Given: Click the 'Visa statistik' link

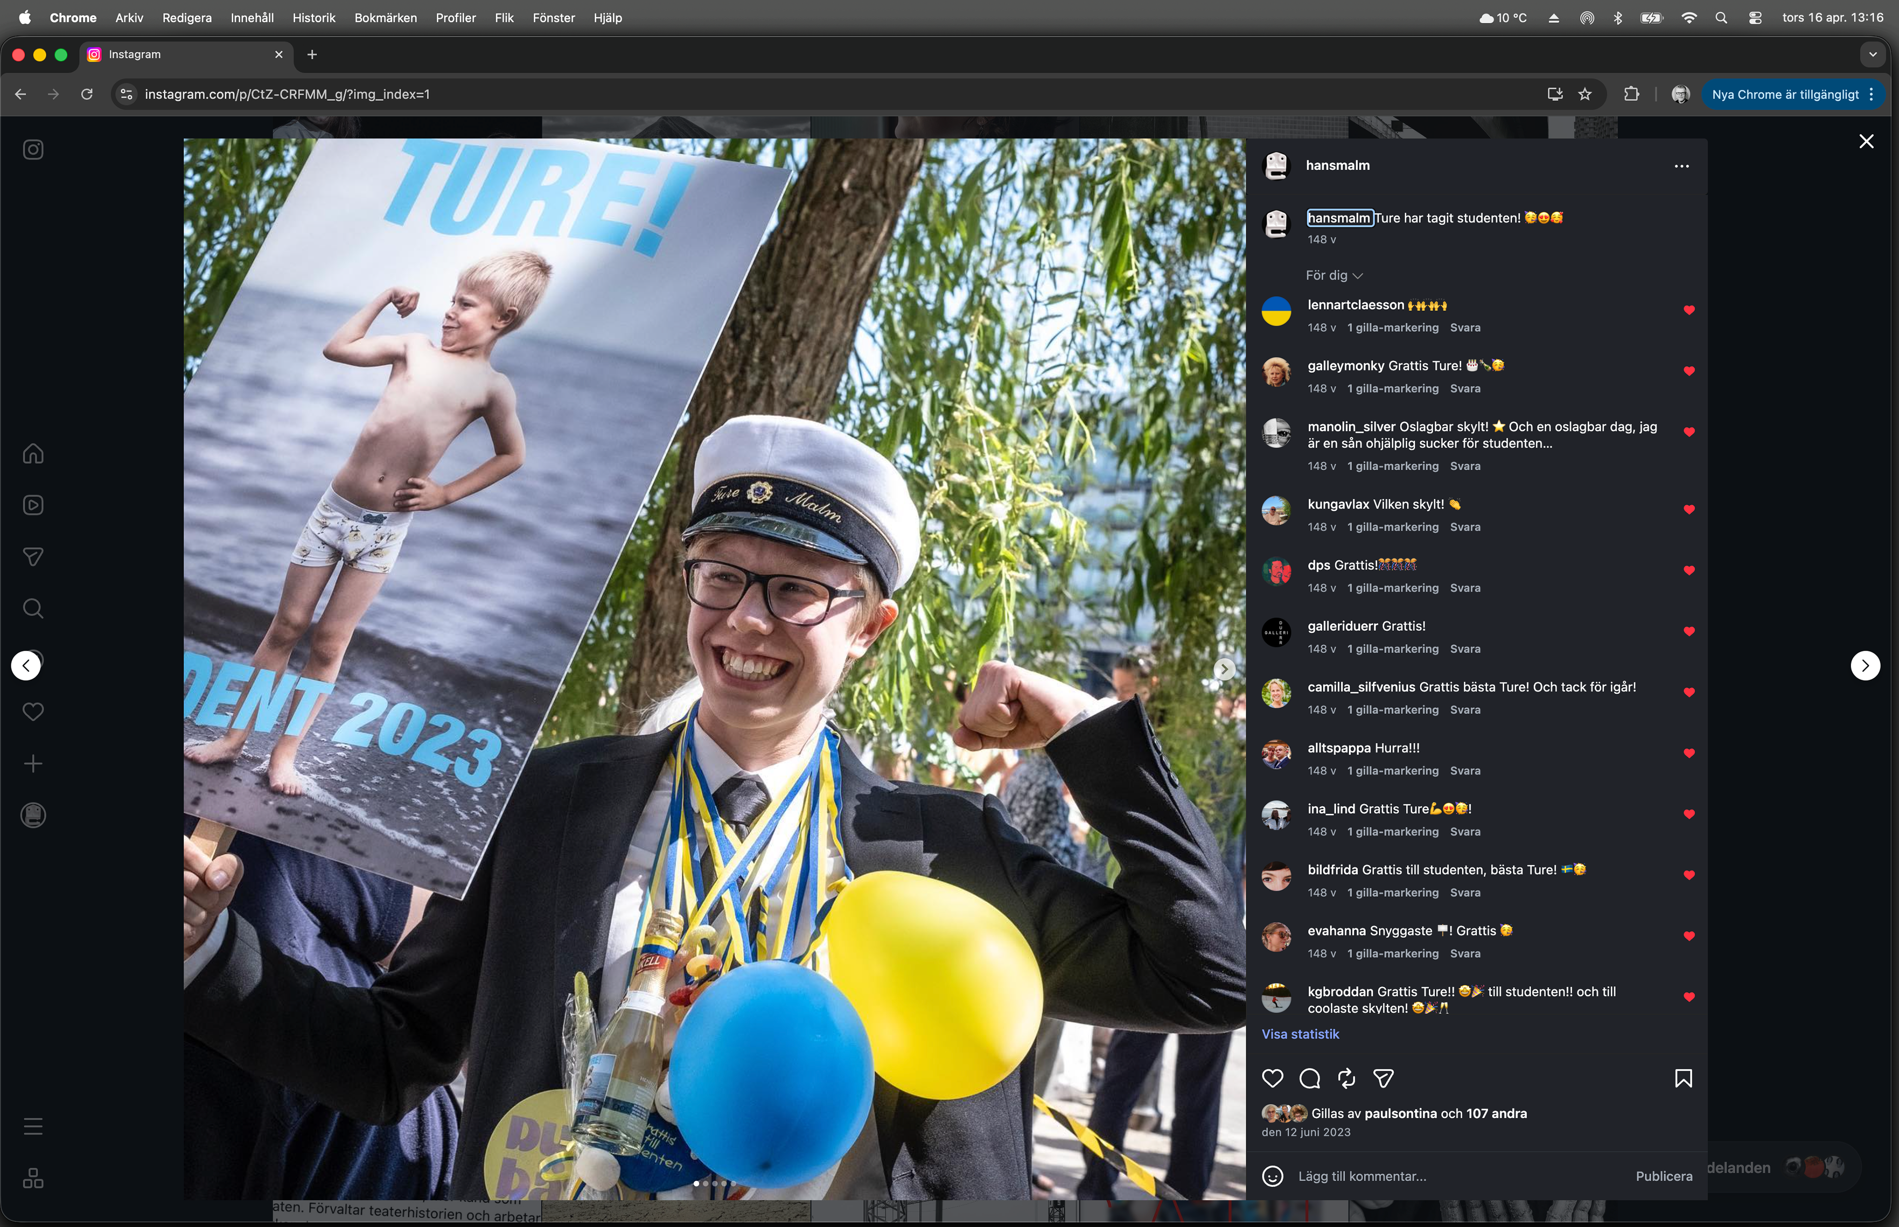Looking at the screenshot, I should [x=1300, y=1034].
